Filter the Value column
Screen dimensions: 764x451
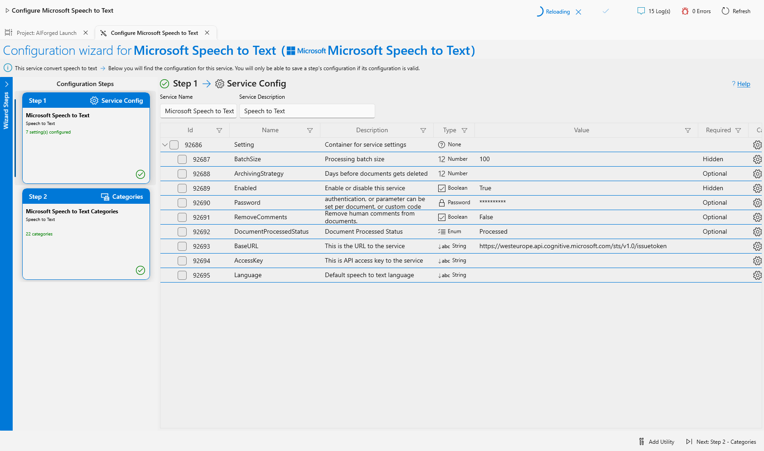[688, 130]
